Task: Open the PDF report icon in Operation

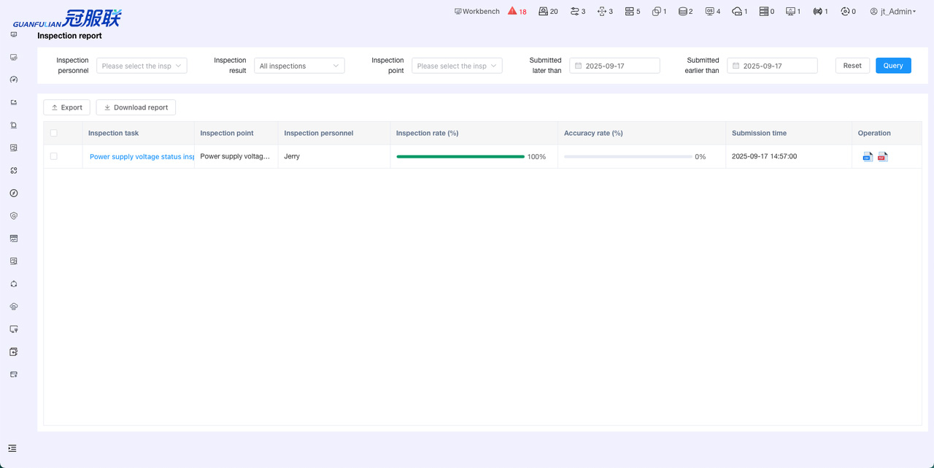Action: coord(882,156)
